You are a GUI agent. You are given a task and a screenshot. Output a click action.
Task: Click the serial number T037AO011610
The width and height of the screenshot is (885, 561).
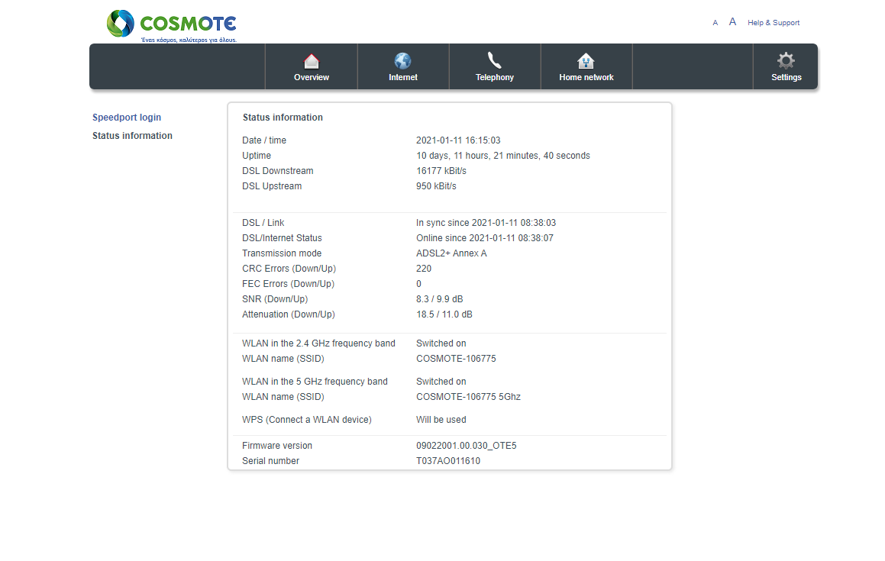(x=448, y=461)
